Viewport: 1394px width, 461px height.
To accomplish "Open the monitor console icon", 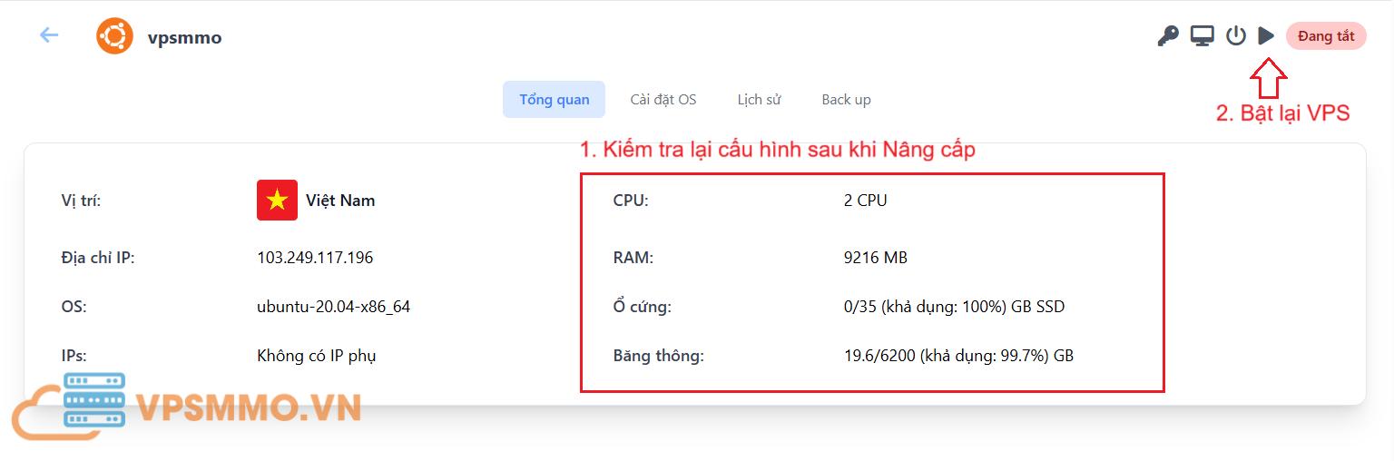I will [1203, 36].
